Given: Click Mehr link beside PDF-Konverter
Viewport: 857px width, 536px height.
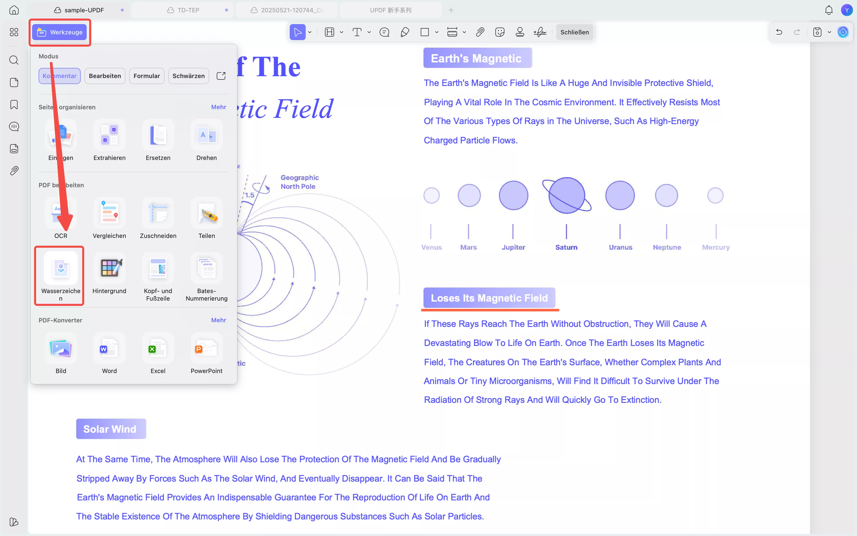Looking at the screenshot, I should [219, 320].
